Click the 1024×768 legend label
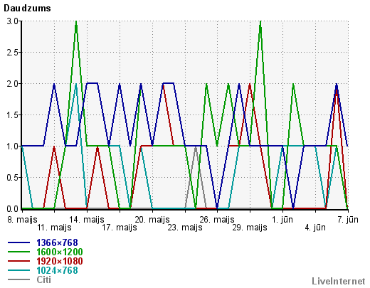This screenshot has width=370, height=288. click(x=57, y=270)
